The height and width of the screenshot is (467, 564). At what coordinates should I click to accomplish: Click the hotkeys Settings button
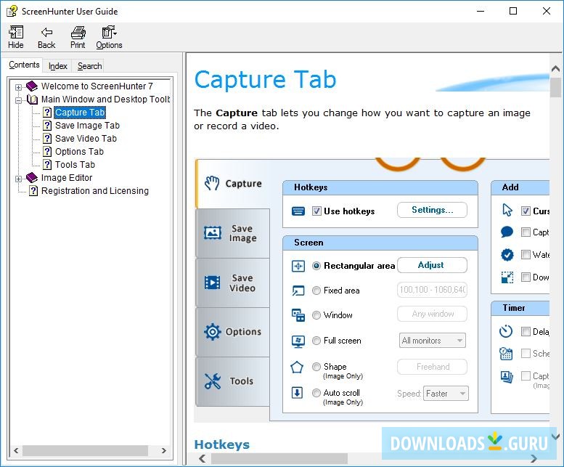(x=432, y=210)
